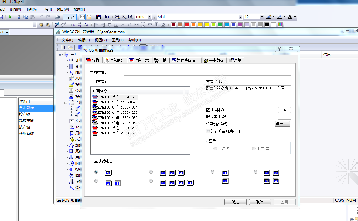This screenshot has height=221, width=358.
Task: Switch to the 运行系统窗口 tab
Action: coord(185,60)
